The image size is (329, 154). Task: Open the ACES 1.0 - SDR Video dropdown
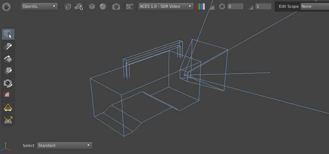[166, 6]
